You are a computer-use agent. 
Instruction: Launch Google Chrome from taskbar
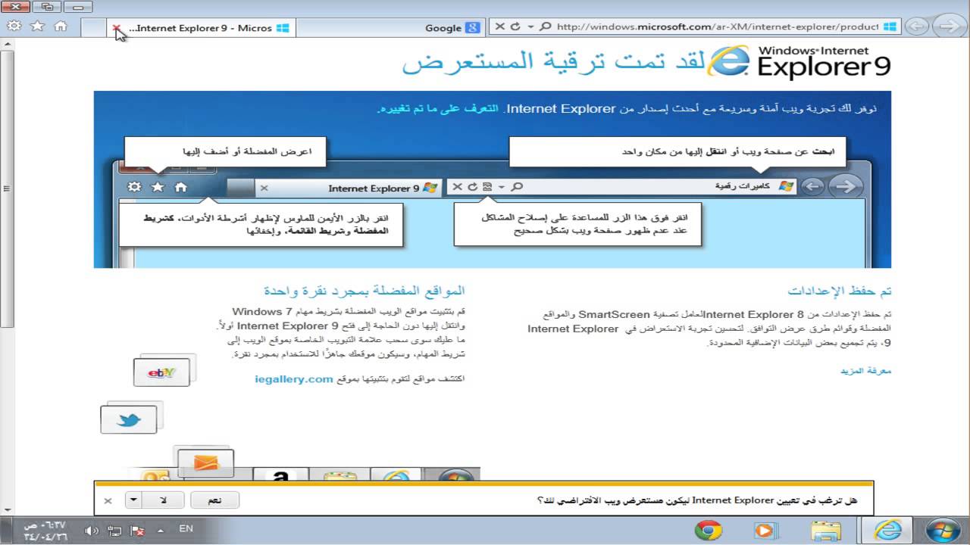pos(708,531)
